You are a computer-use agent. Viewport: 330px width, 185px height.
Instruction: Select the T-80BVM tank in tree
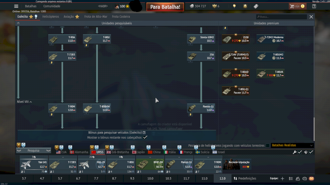click(97, 108)
